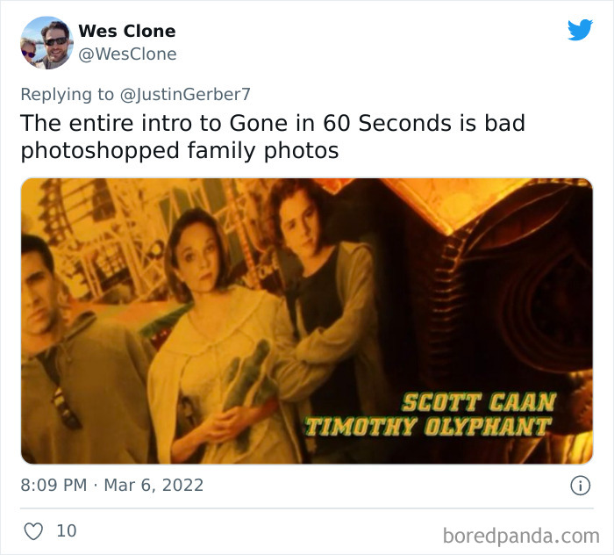Viewport: 614px width, 555px height.
Task: Click the 8:09 PM timestamp
Action: pos(54,486)
